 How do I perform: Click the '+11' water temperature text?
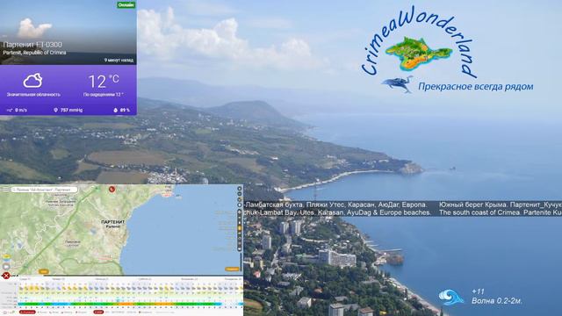tap(478, 291)
